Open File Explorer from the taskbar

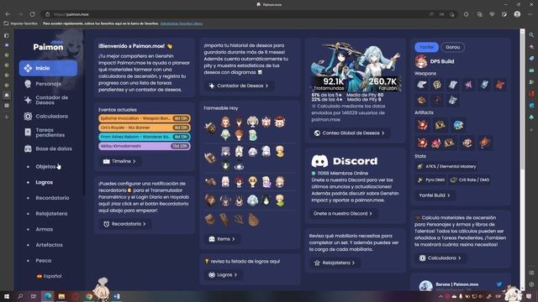click(x=61, y=296)
